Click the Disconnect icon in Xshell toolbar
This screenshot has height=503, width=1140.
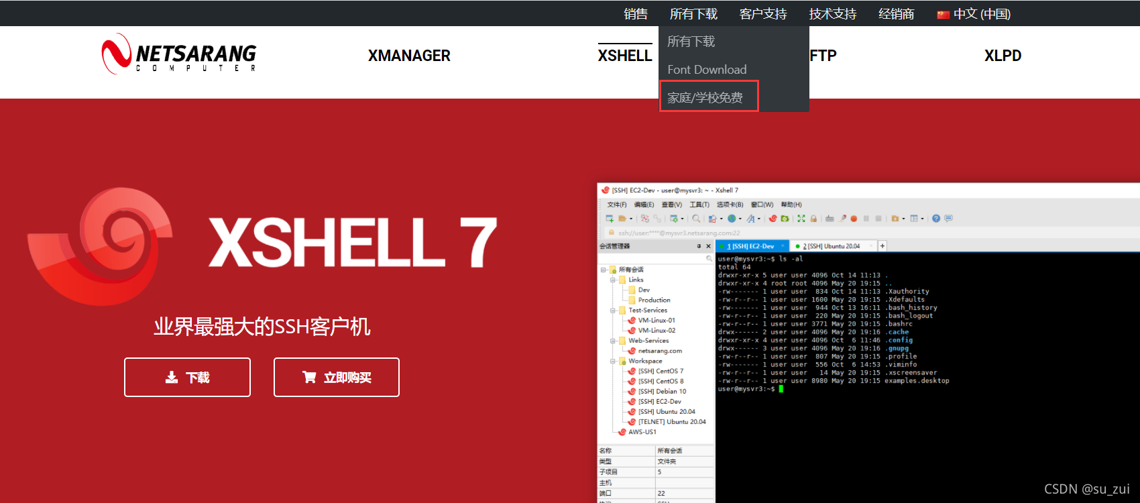(645, 219)
